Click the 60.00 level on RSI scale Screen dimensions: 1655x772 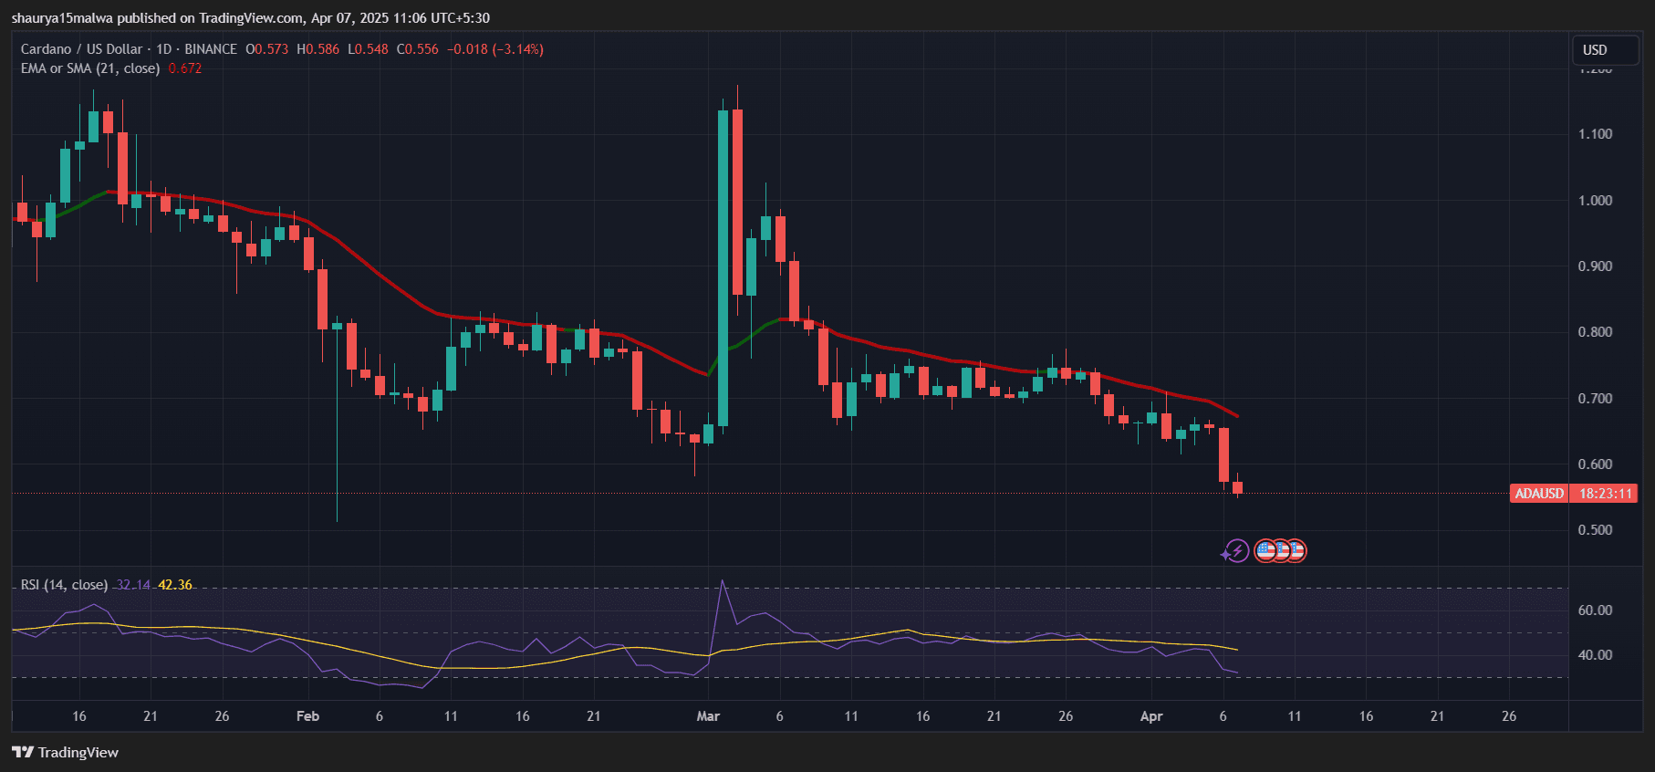(1595, 610)
